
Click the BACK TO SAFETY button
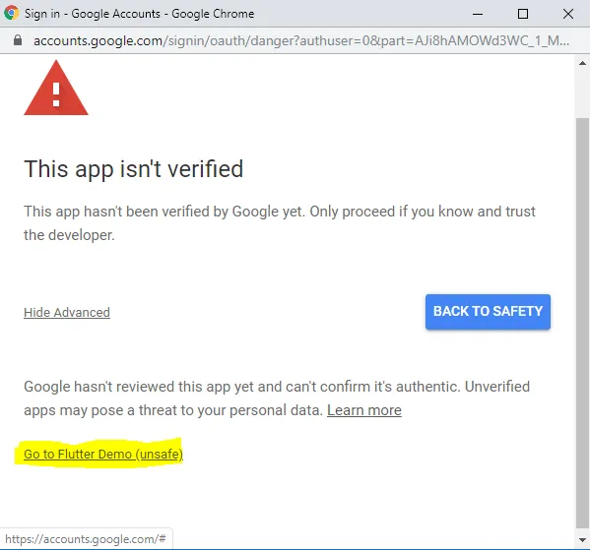(488, 312)
